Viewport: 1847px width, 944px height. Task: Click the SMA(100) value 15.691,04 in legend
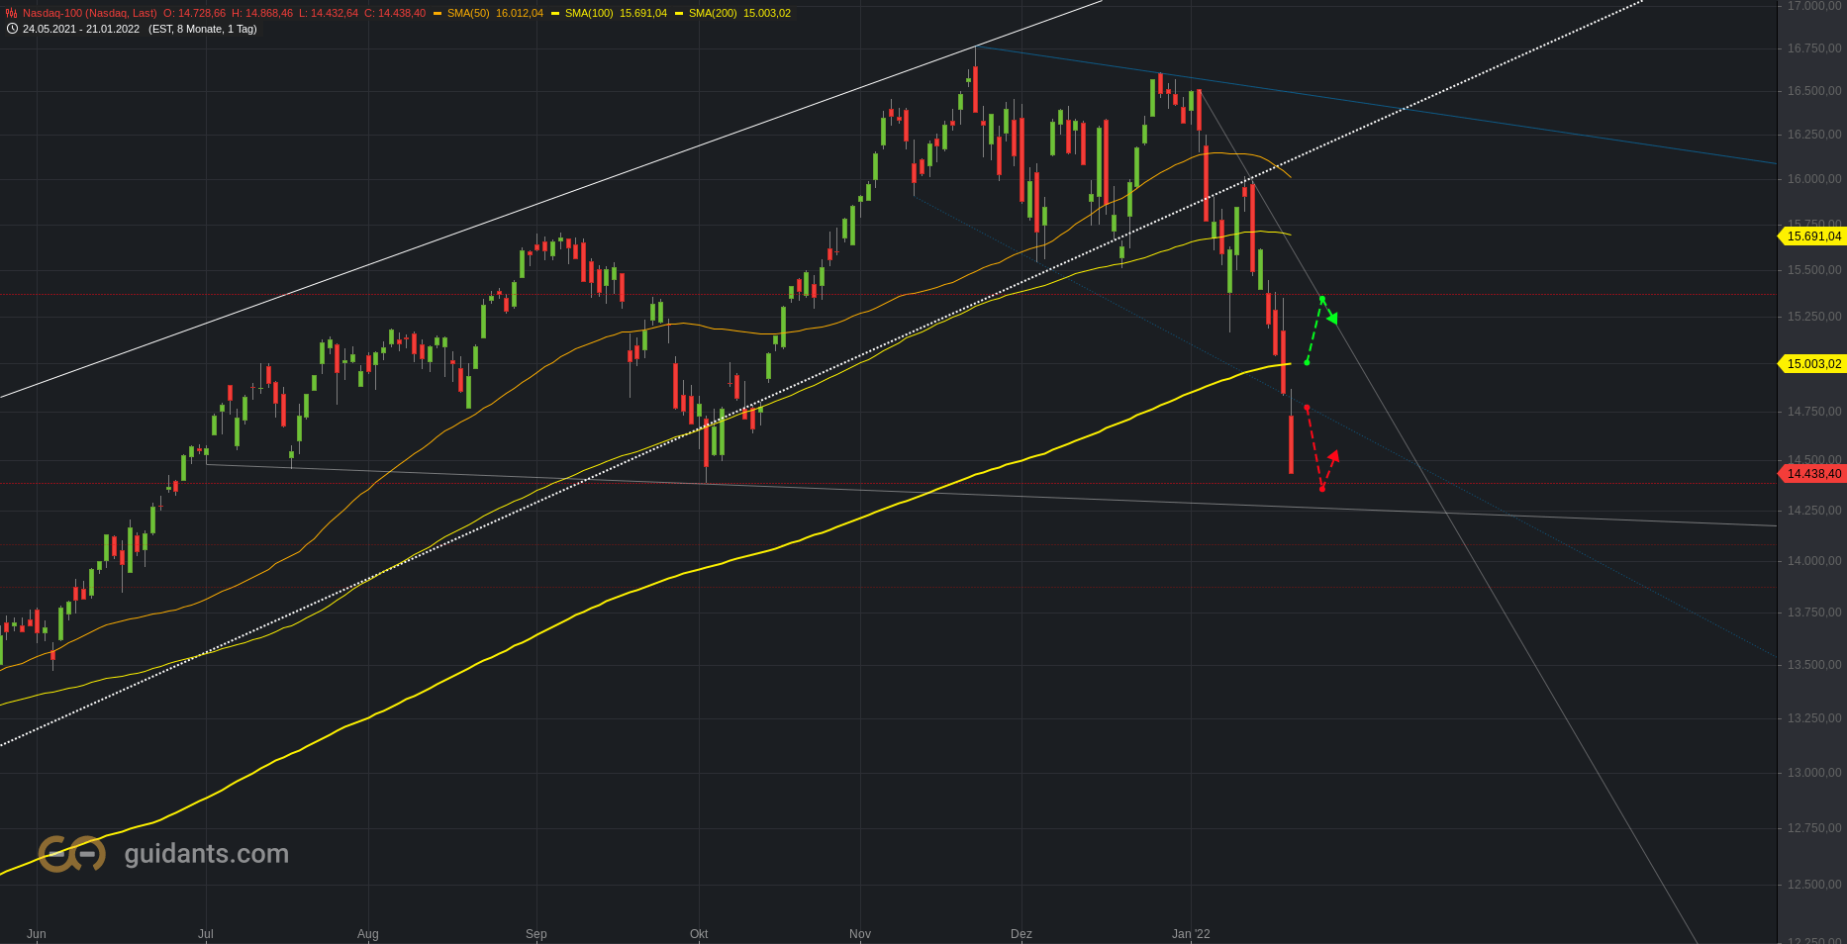pyautogui.click(x=643, y=13)
